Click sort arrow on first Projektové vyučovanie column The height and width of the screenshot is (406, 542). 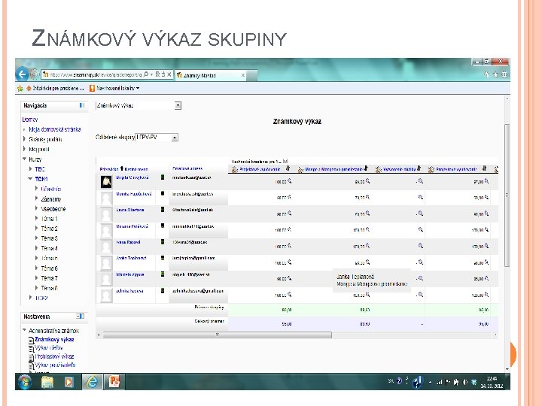click(288, 168)
